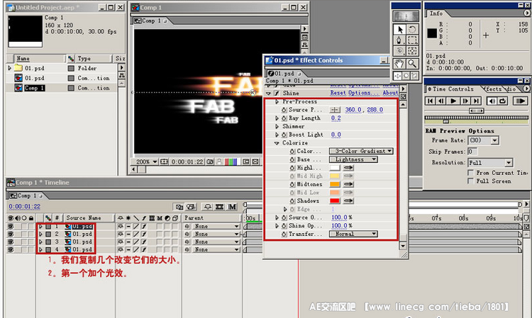Click the Motion Blur M button in Timeline
Viewport: 532px width, 318px height.
click(x=233, y=207)
